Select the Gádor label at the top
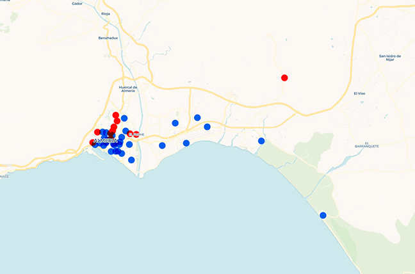The height and width of the screenshot is (274, 415). [77, 3]
